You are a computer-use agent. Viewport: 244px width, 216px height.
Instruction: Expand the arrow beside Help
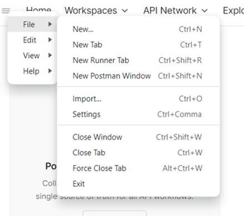(x=50, y=71)
